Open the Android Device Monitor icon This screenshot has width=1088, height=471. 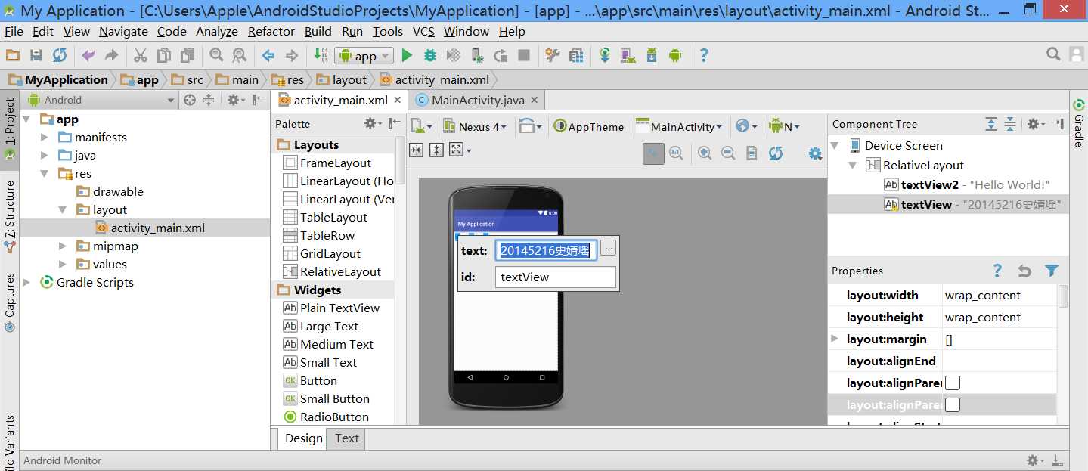click(675, 55)
